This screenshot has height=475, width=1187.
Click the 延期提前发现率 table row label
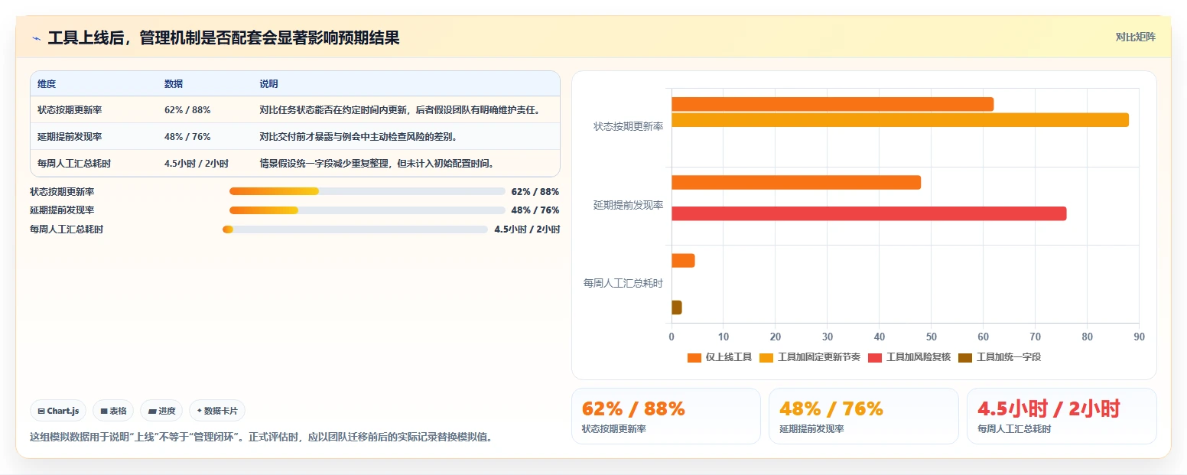(70, 137)
